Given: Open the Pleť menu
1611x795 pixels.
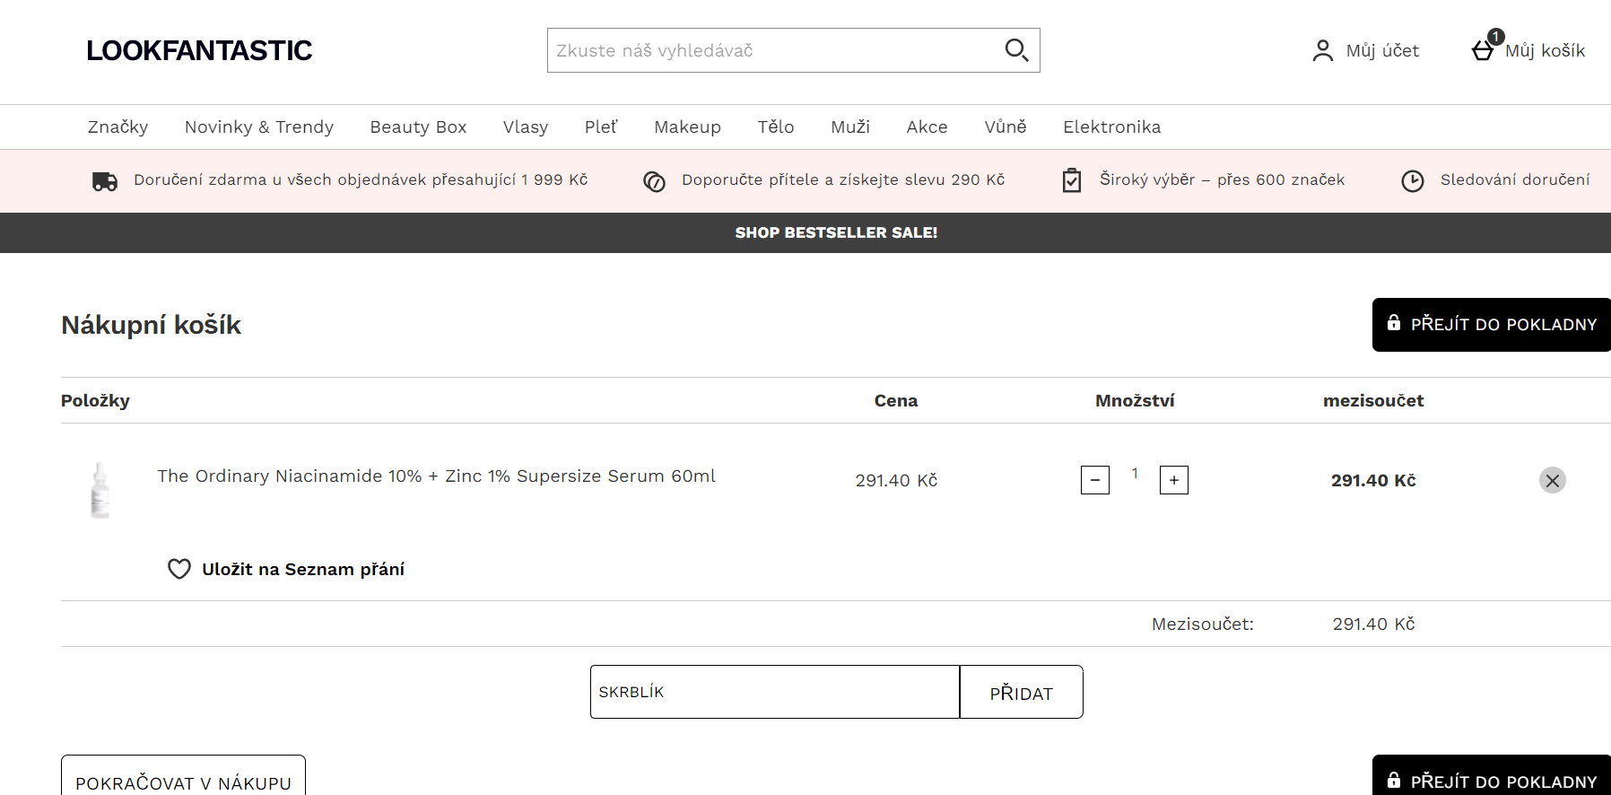Looking at the screenshot, I should pyautogui.click(x=601, y=127).
